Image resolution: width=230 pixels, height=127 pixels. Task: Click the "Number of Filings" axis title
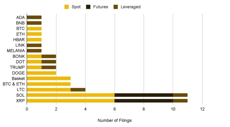(x=115, y=120)
